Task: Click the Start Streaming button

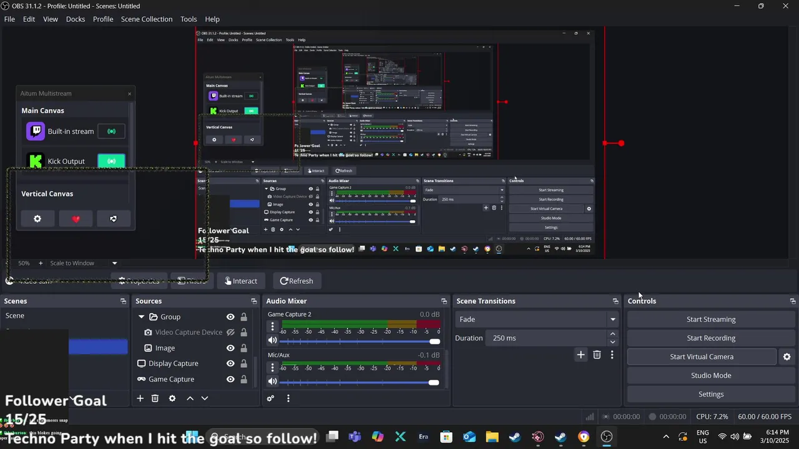Action: (711, 319)
